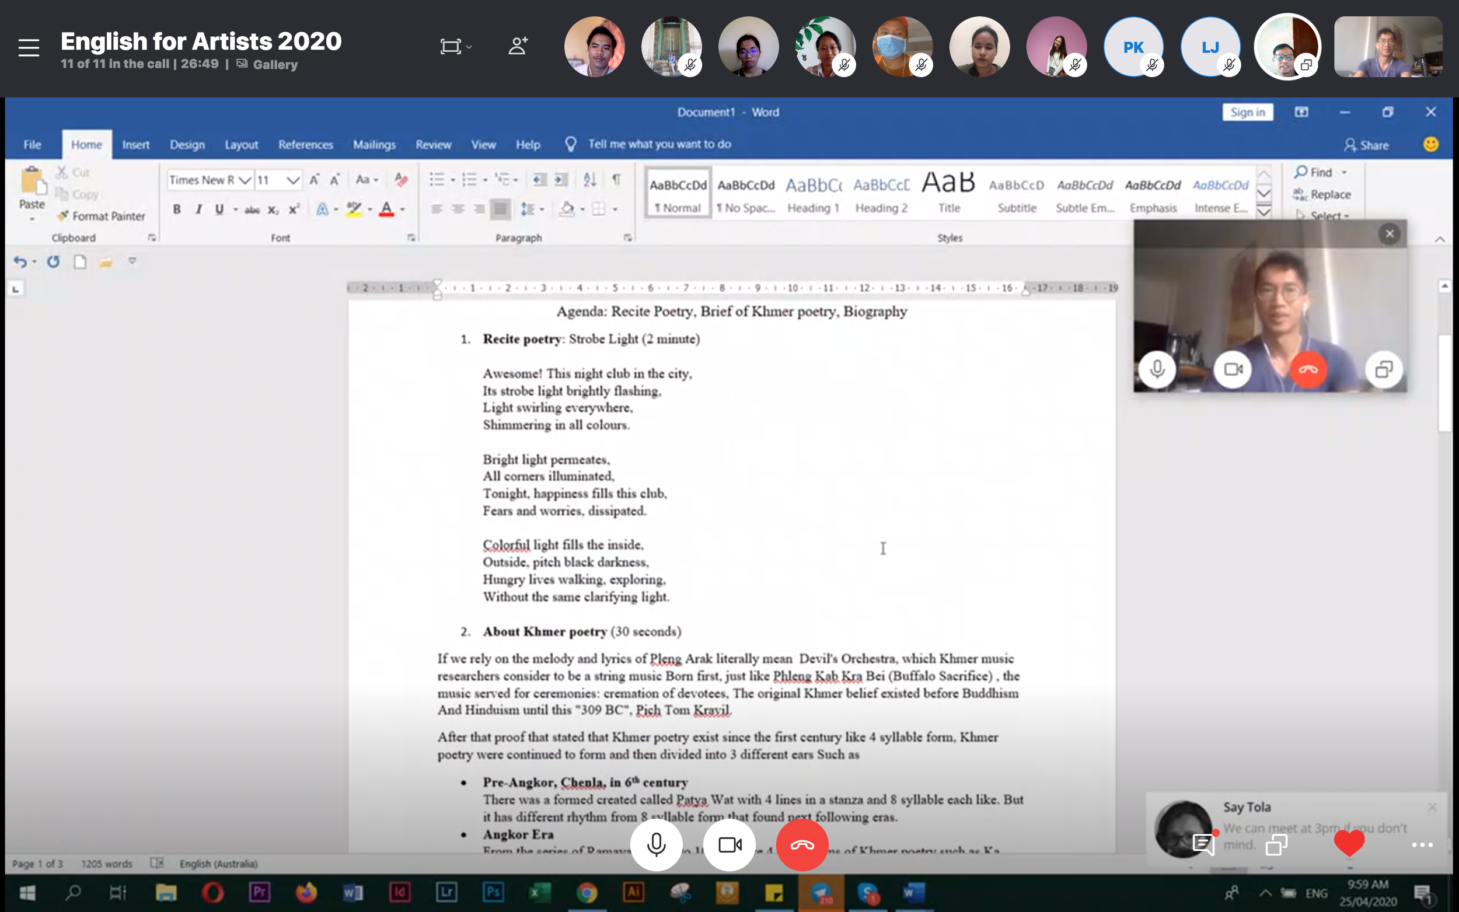Click the Sign in button
This screenshot has width=1459, height=912.
1247,112
